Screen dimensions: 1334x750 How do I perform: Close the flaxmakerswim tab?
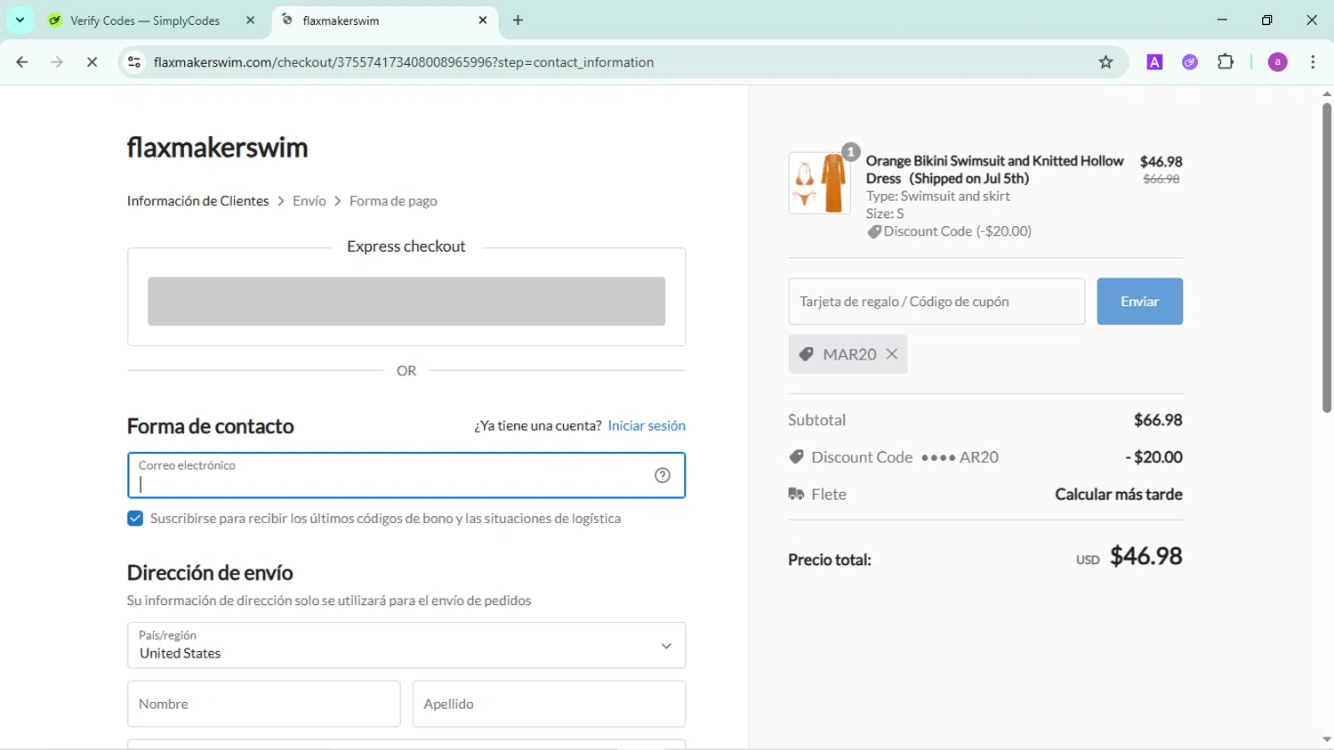483,20
